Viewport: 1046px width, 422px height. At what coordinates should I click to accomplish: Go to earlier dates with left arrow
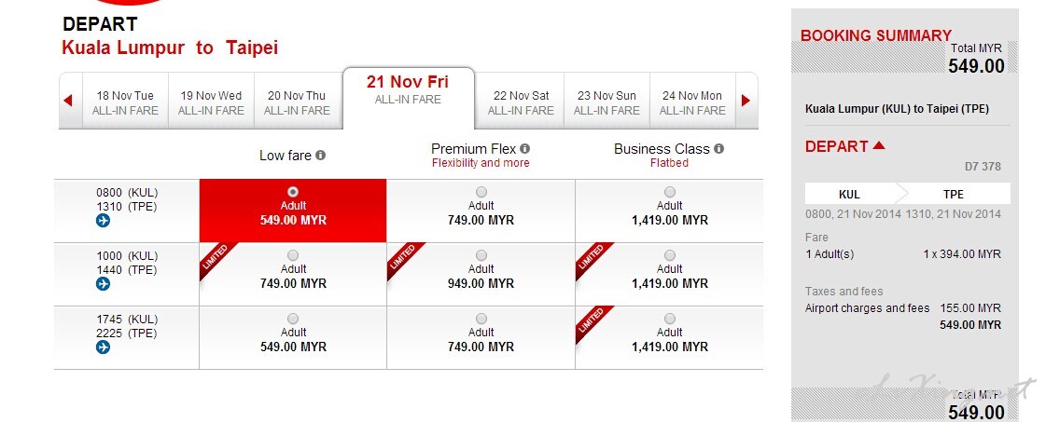(67, 101)
